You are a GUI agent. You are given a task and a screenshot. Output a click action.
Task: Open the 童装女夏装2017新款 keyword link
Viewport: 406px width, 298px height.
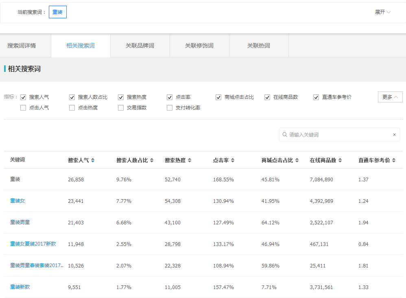click(33, 244)
